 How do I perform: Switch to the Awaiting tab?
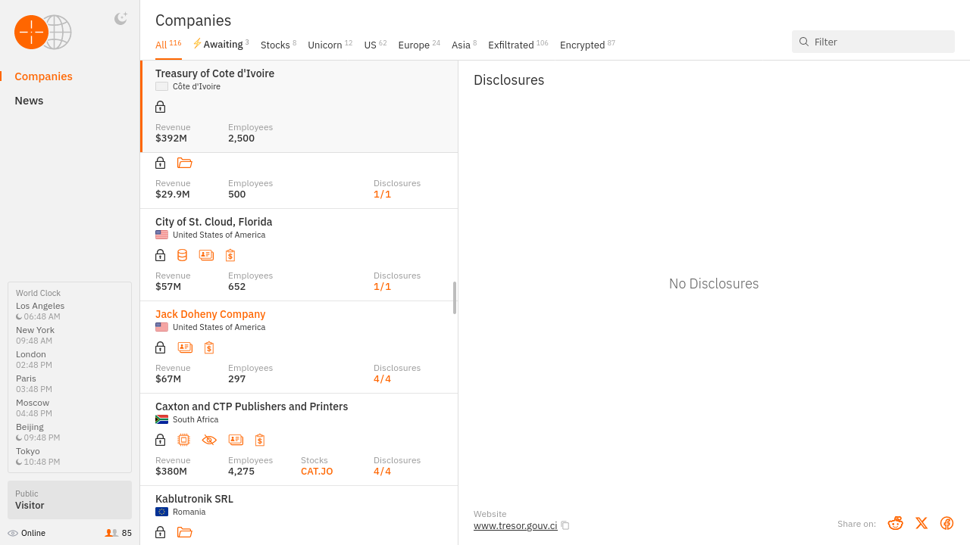click(221, 45)
